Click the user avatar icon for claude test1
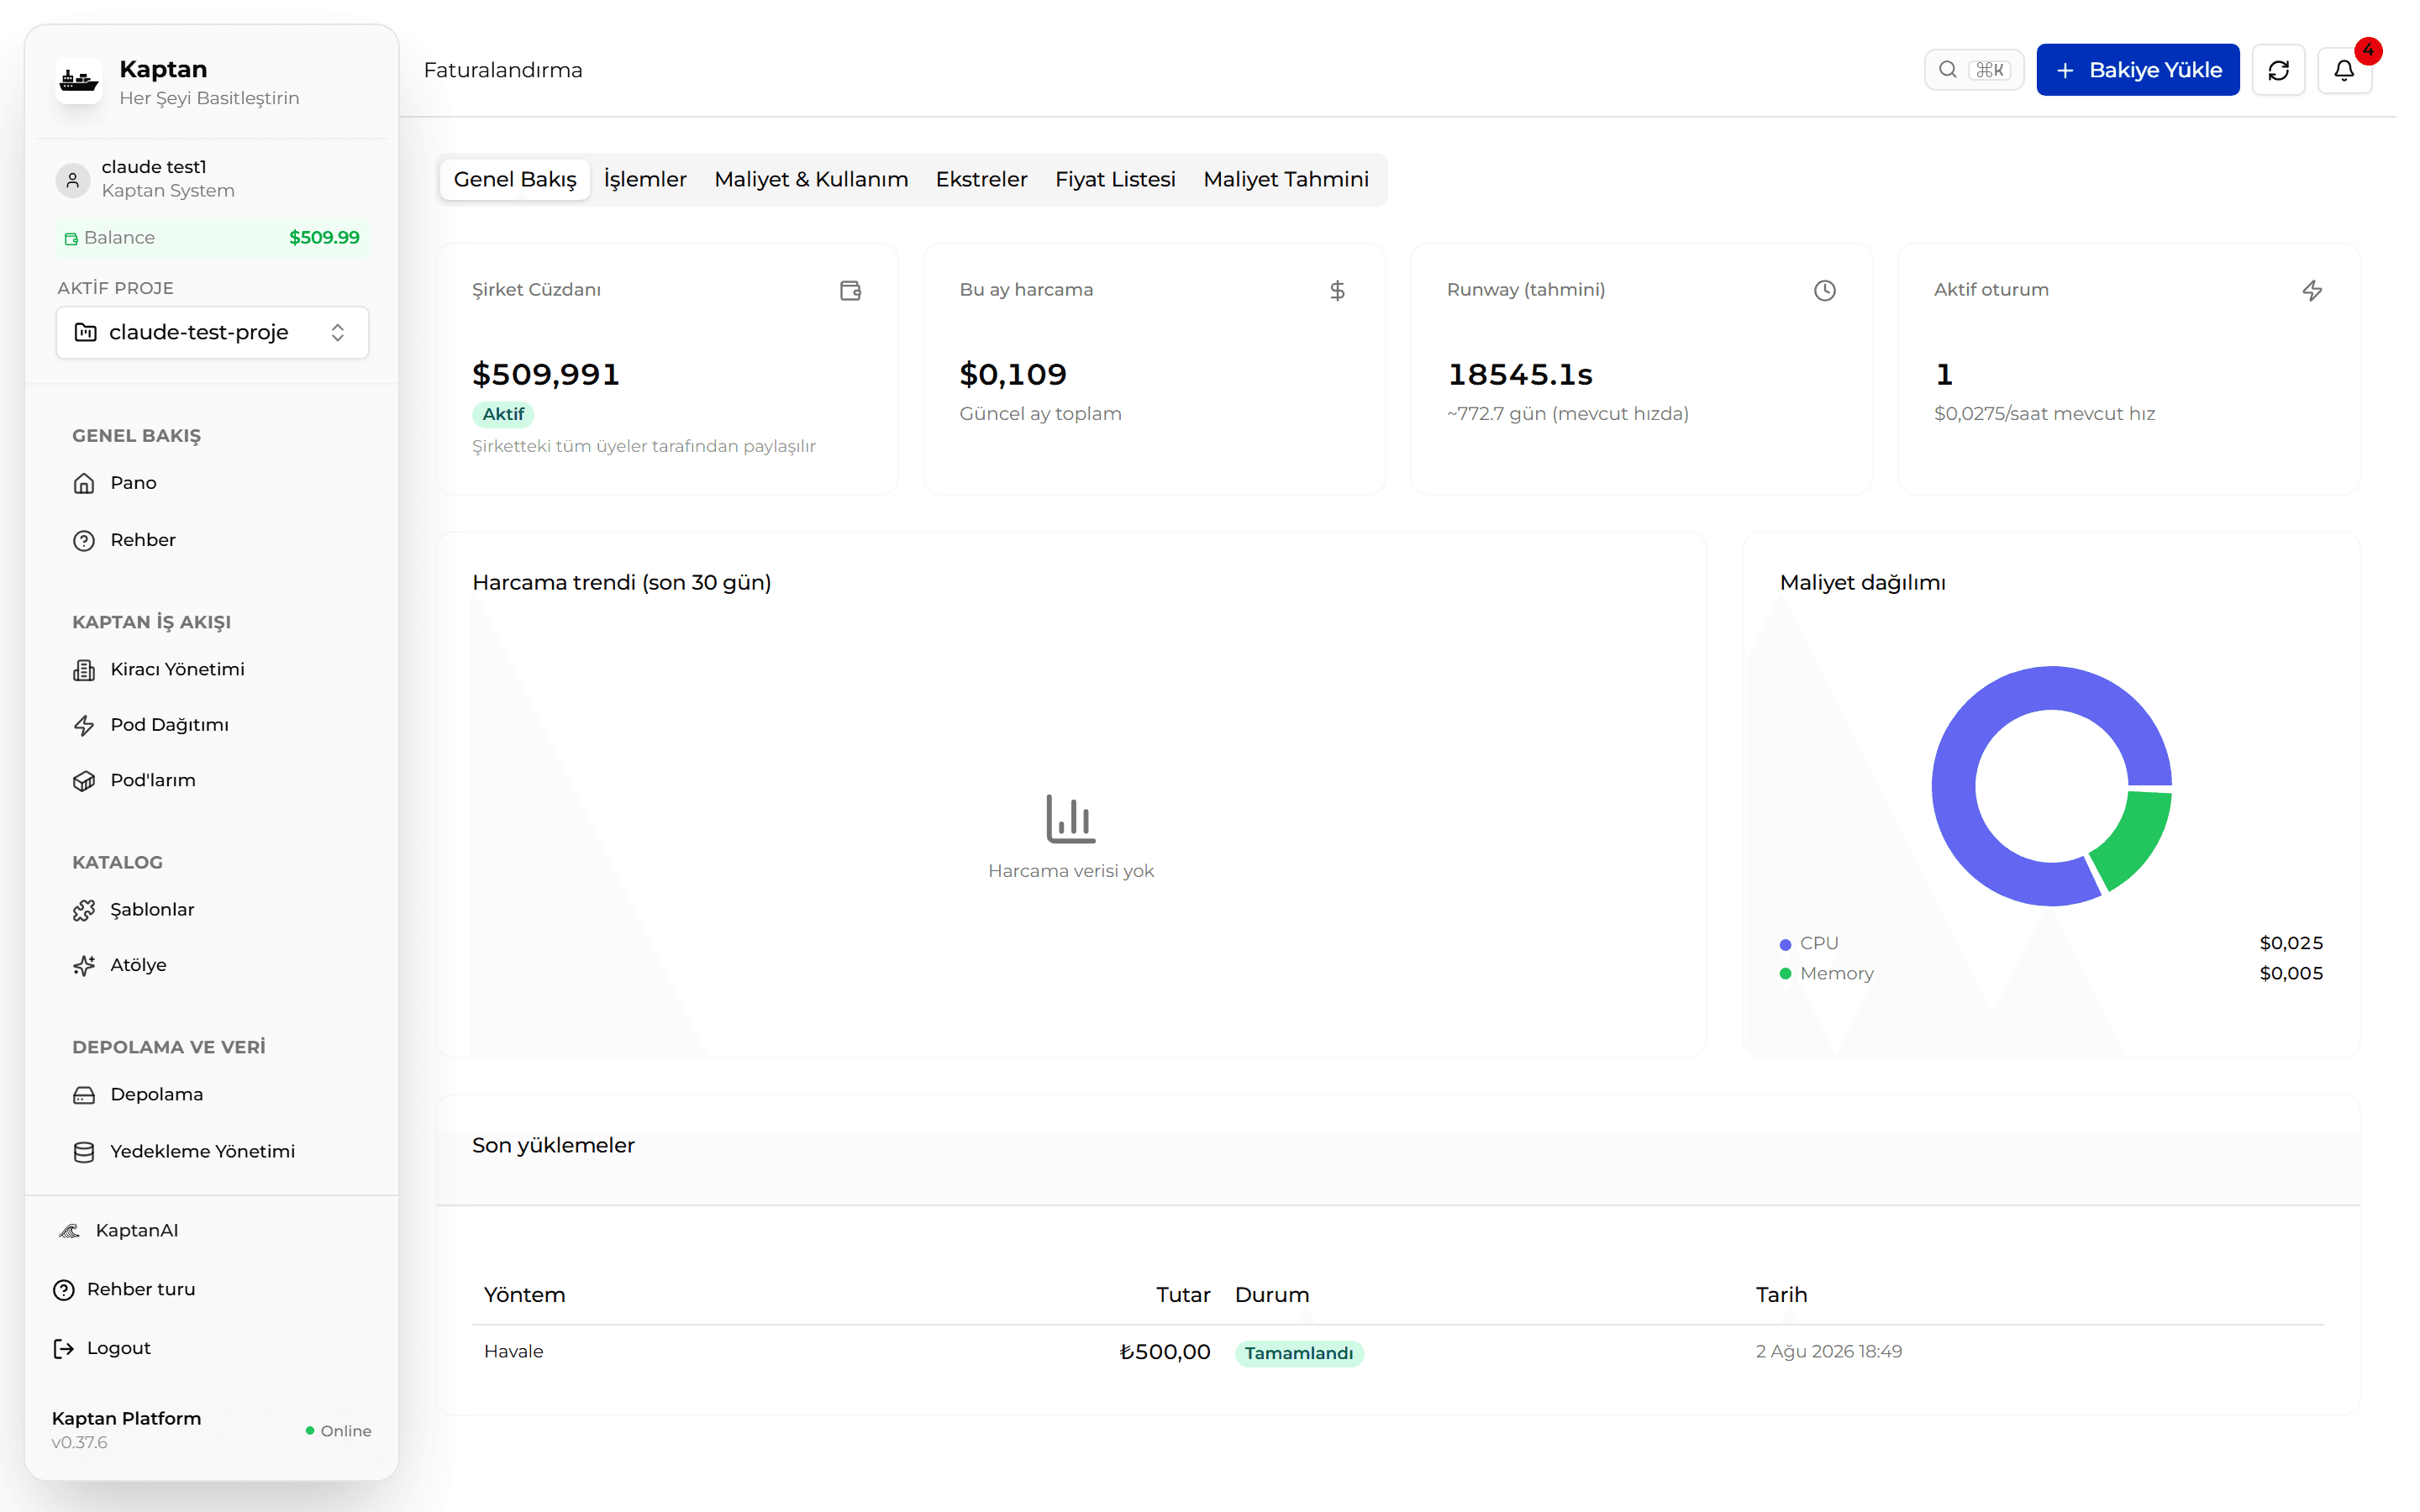Viewport: 2420px width, 1512px height. (x=73, y=179)
